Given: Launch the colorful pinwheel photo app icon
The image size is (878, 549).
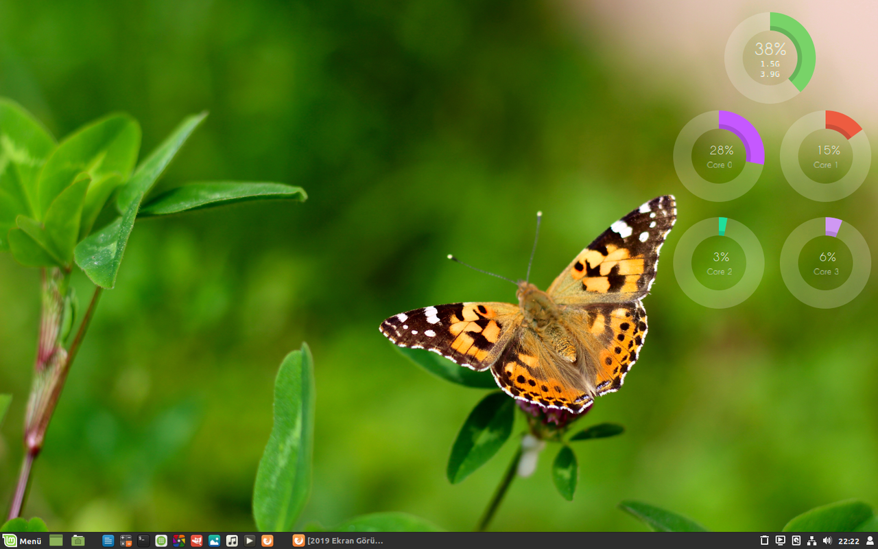Looking at the screenshot, I should pos(179,541).
